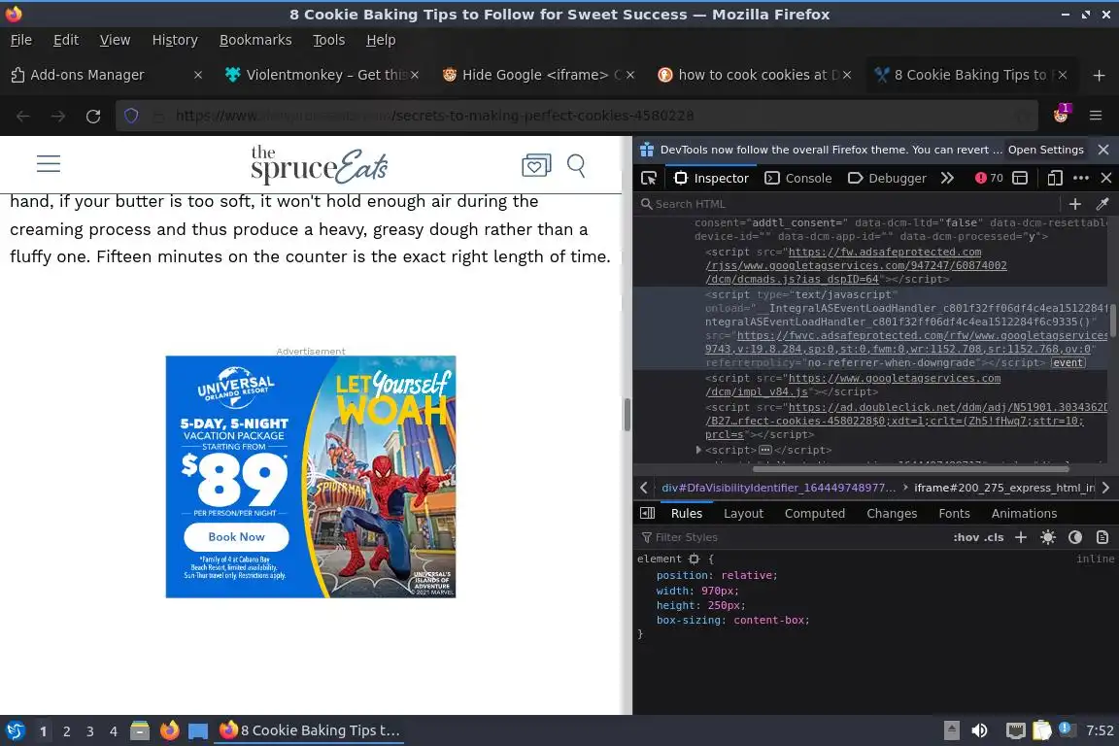Switch to the Rules tab
Image resolution: width=1119 pixels, height=746 pixels.
pos(687,513)
